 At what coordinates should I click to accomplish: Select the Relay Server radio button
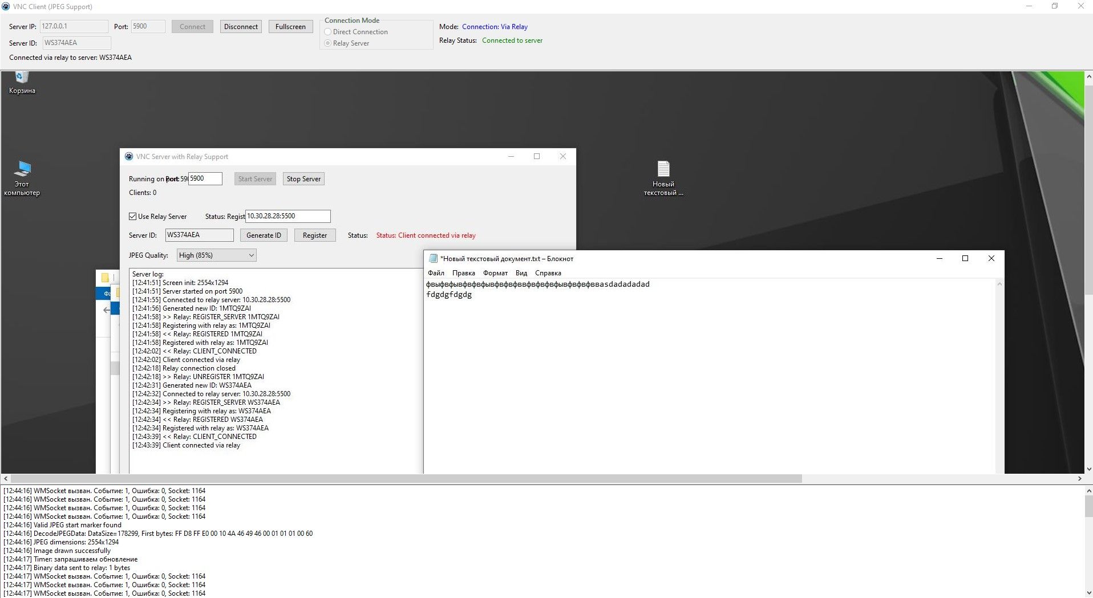click(328, 43)
